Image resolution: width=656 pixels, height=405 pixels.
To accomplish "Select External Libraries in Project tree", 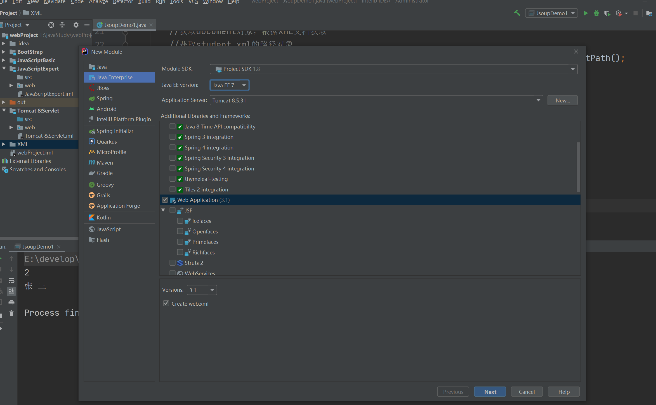I will pyautogui.click(x=30, y=161).
